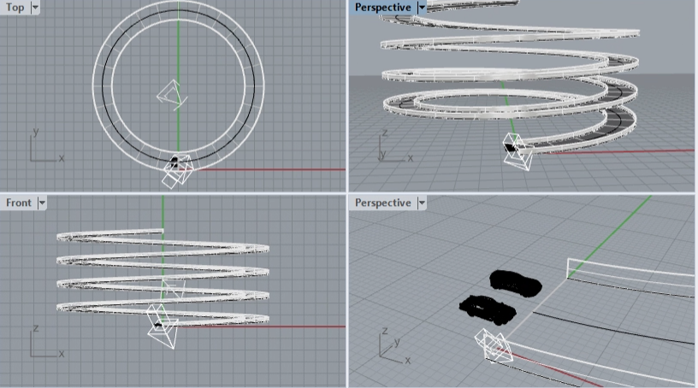Open the Front viewport dropdown arrow menu
Viewport: 698px width, 388px height.
pos(42,203)
